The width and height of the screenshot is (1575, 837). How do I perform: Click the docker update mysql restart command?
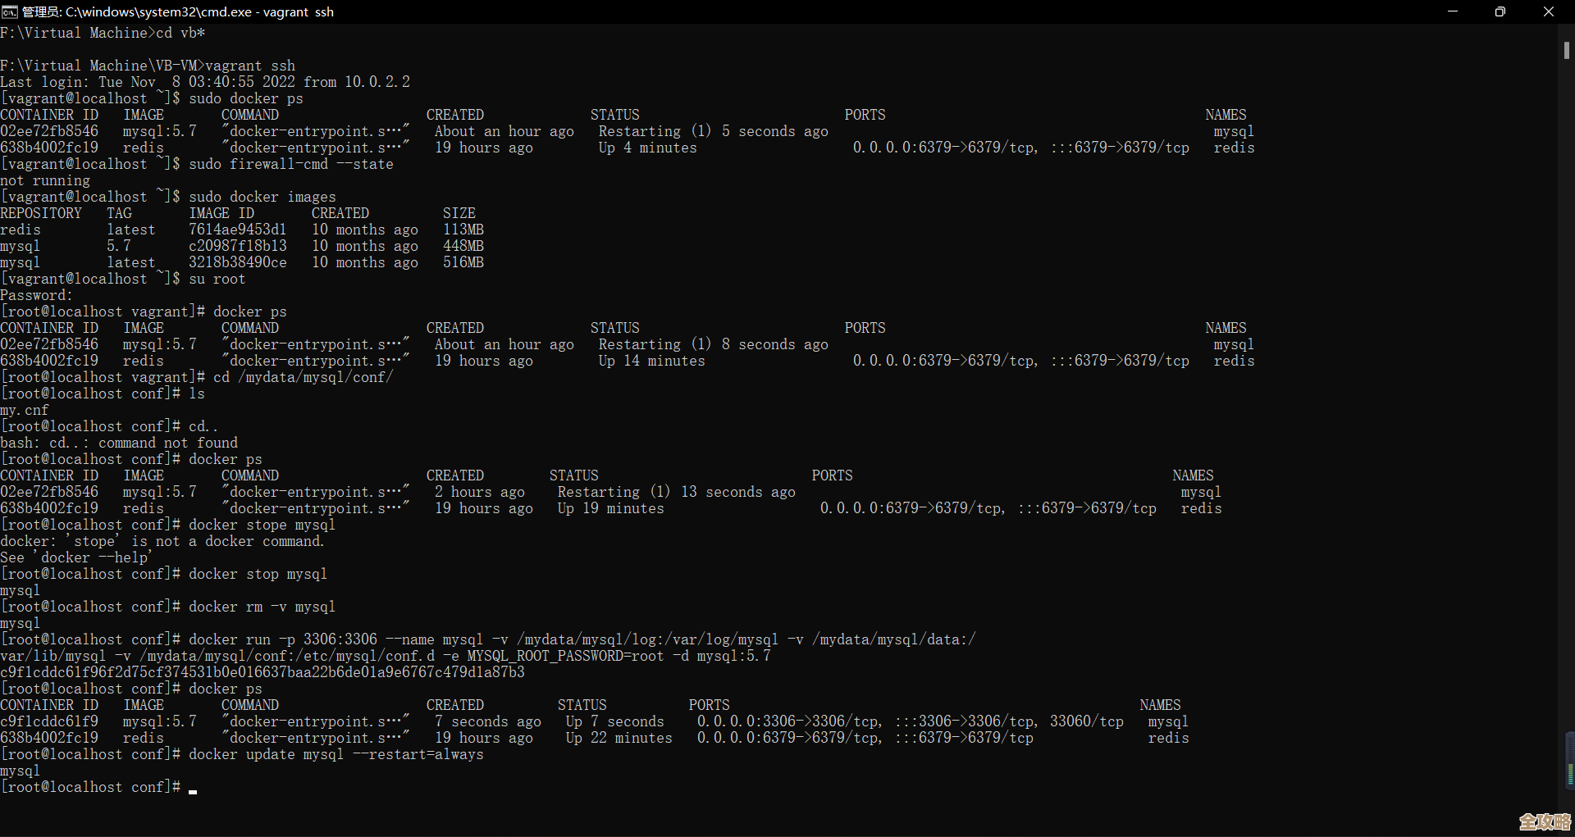pyautogui.click(x=336, y=754)
